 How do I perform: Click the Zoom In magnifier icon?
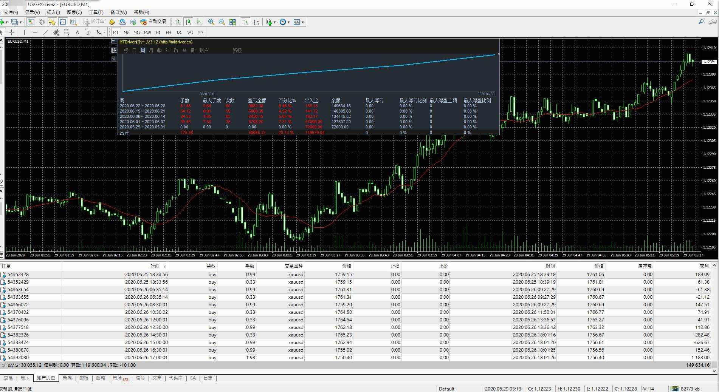point(211,22)
